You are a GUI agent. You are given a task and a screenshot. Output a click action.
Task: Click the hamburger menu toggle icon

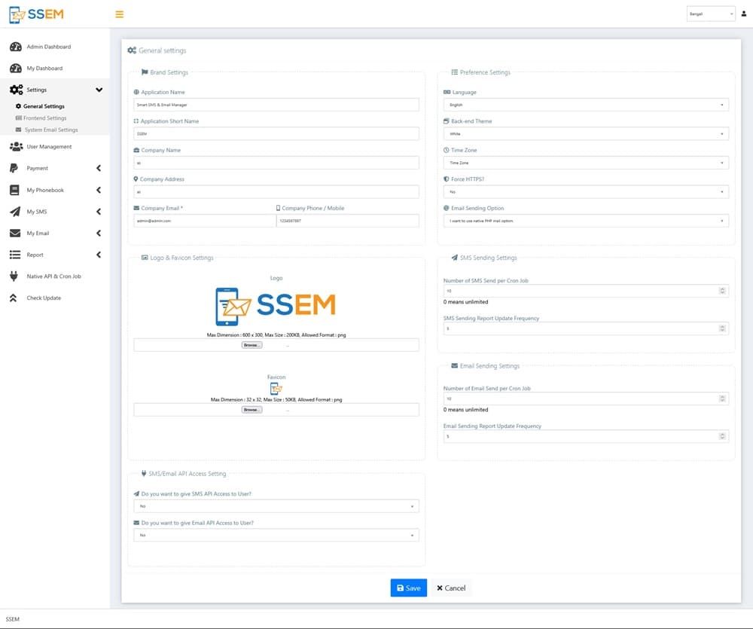coord(119,14)
